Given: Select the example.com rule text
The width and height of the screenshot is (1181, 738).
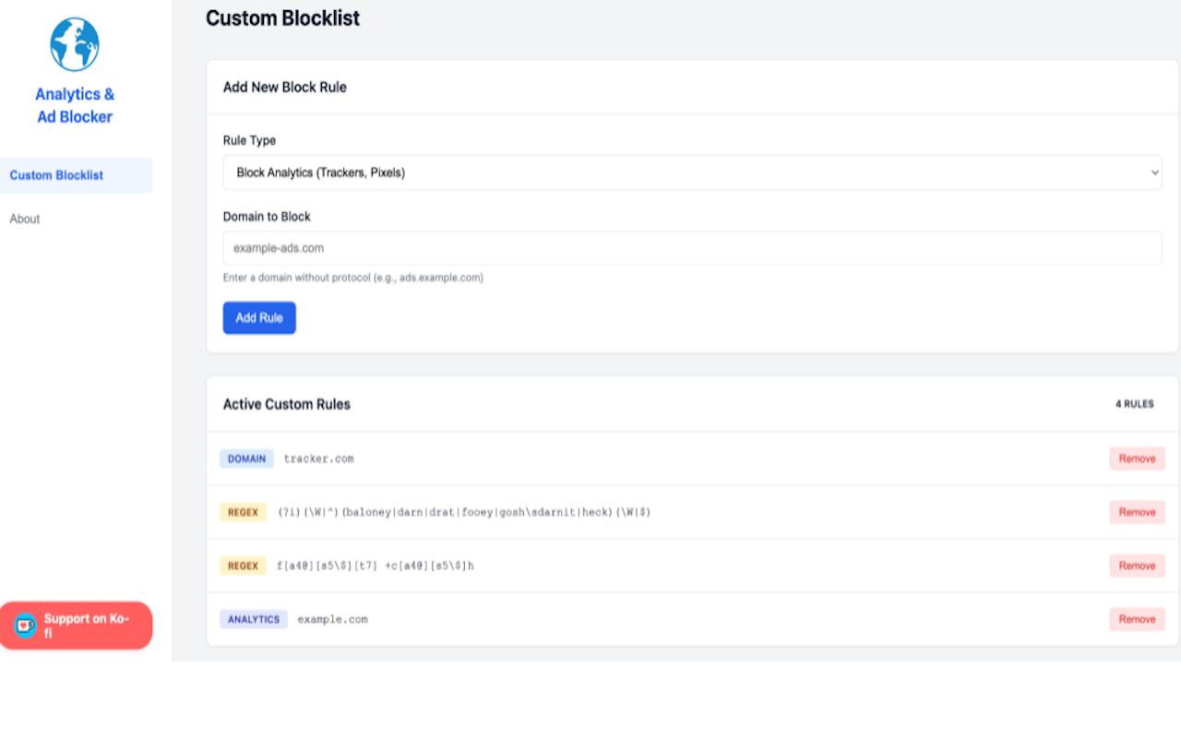Looking at the screenshot, I should [x=332, y=619].
